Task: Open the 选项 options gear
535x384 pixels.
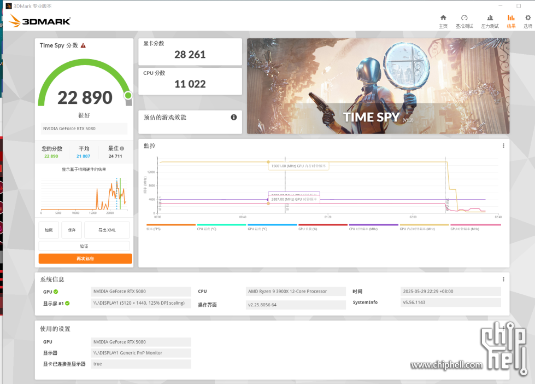Action: [x=527, y=21]
